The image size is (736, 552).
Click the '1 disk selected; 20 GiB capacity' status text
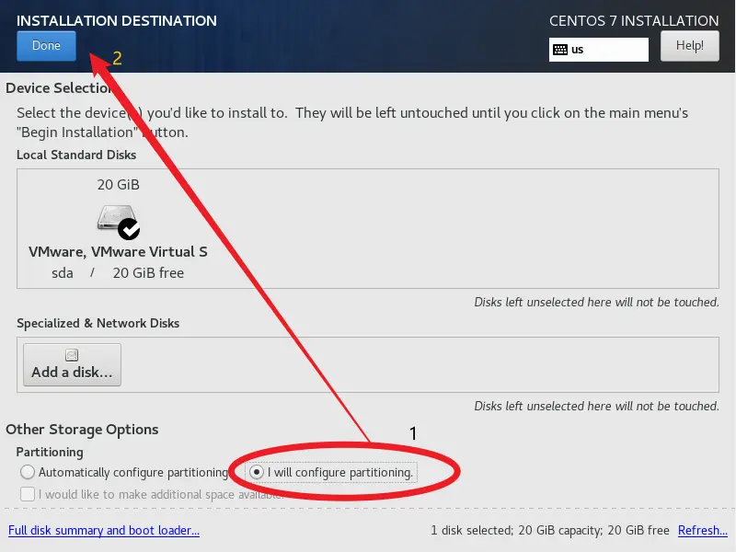coord(516,531)
